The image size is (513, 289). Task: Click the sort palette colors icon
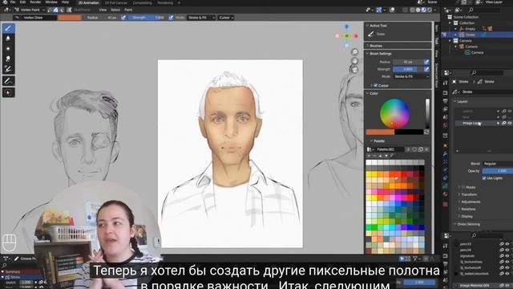(392, 156)
